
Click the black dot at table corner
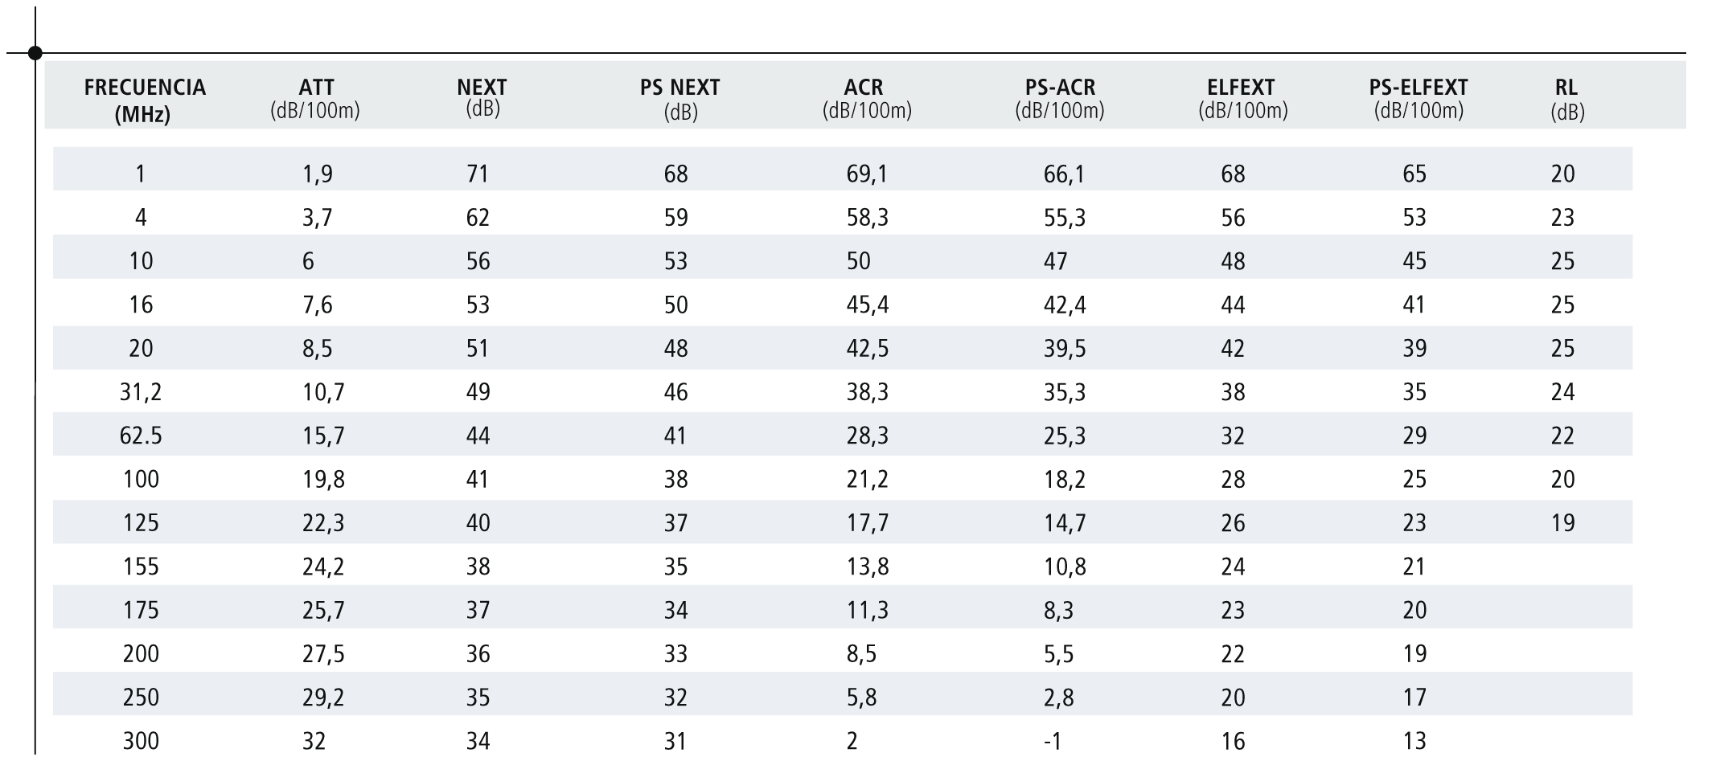(35, 54)
